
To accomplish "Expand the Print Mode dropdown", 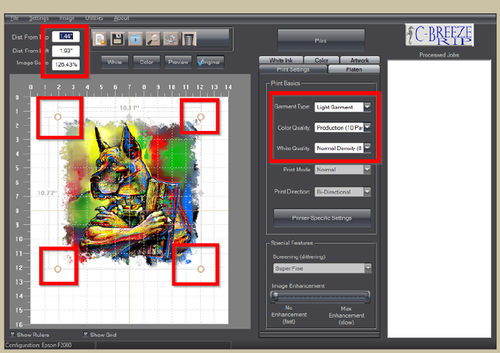I will [367, 169].
